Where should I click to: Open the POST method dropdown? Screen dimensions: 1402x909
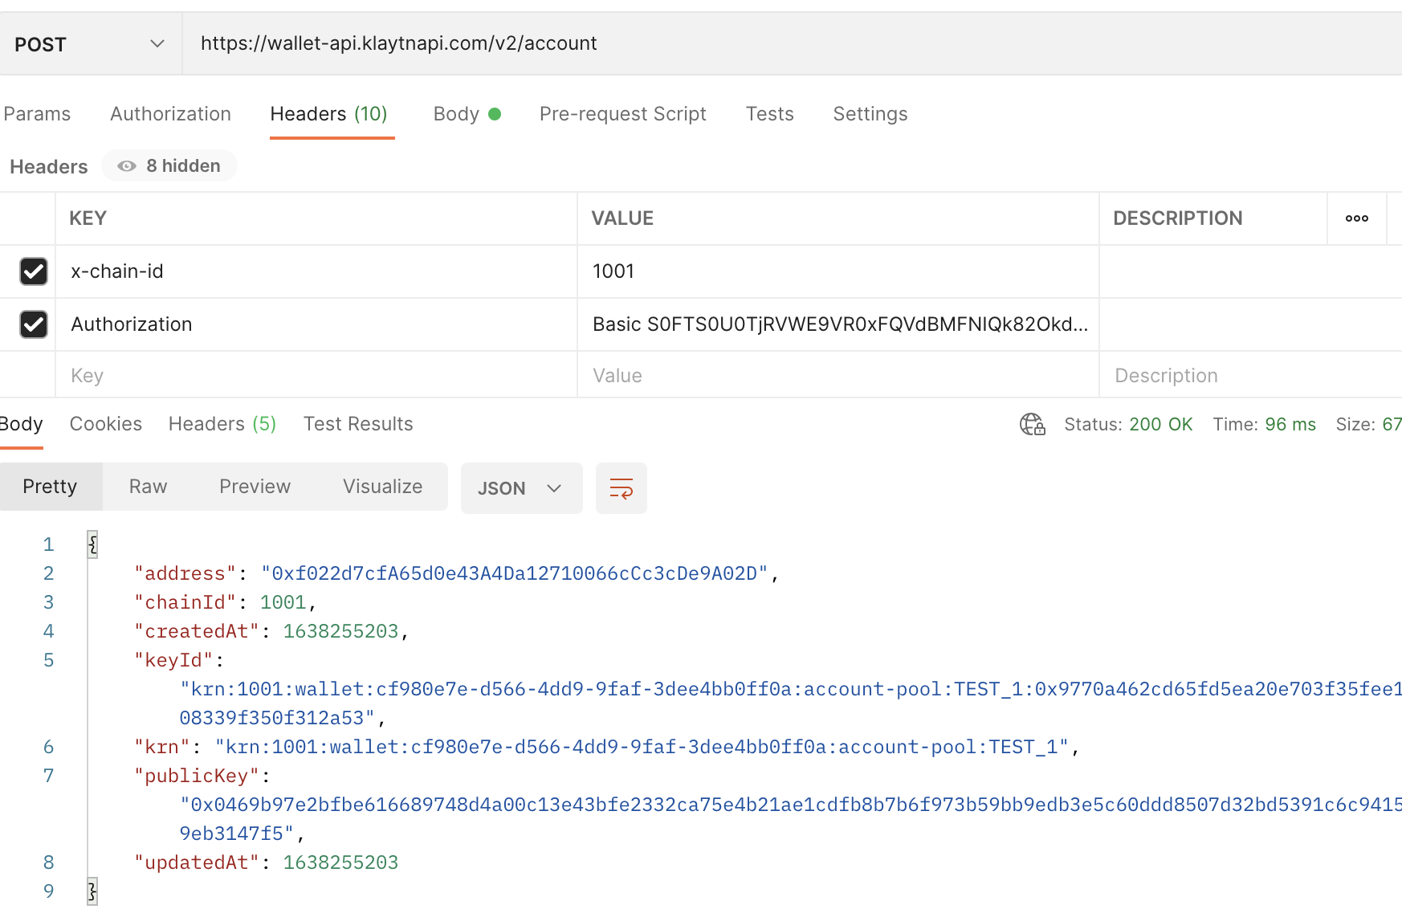tap(90, 44)
